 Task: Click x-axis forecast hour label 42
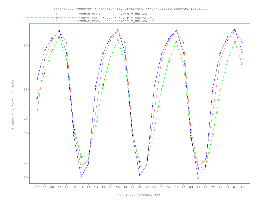[x=140, y=187]
